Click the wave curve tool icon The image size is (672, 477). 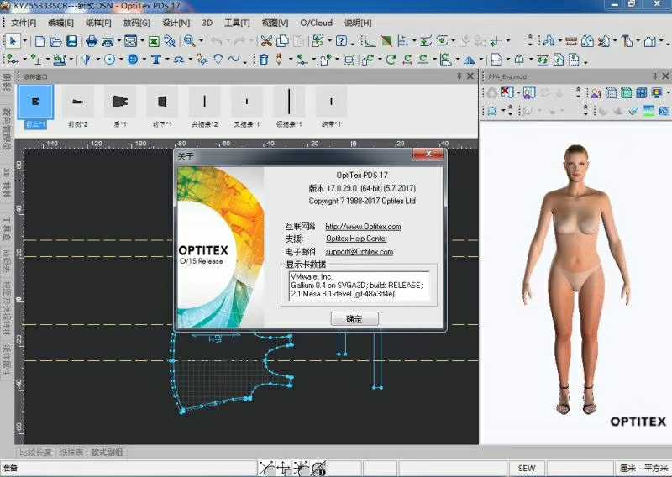[x=234, y=60]
